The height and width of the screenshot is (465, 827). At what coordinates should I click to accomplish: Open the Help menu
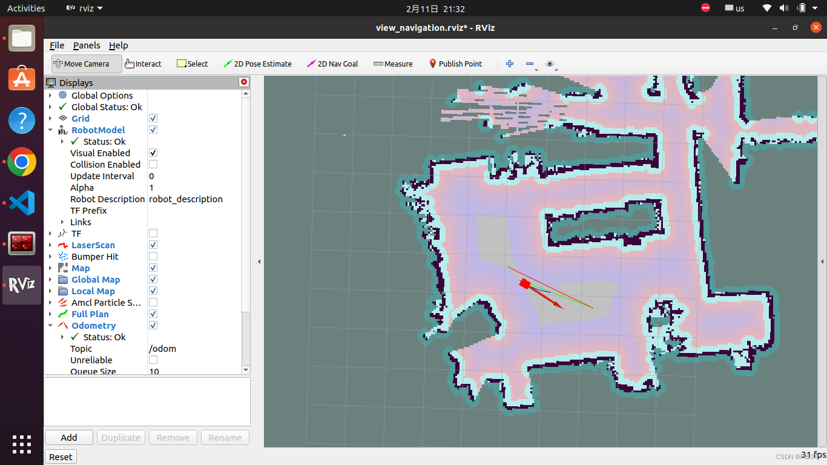[x=119, y=45]
